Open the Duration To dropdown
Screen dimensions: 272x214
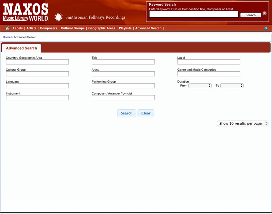pos(232,86)
